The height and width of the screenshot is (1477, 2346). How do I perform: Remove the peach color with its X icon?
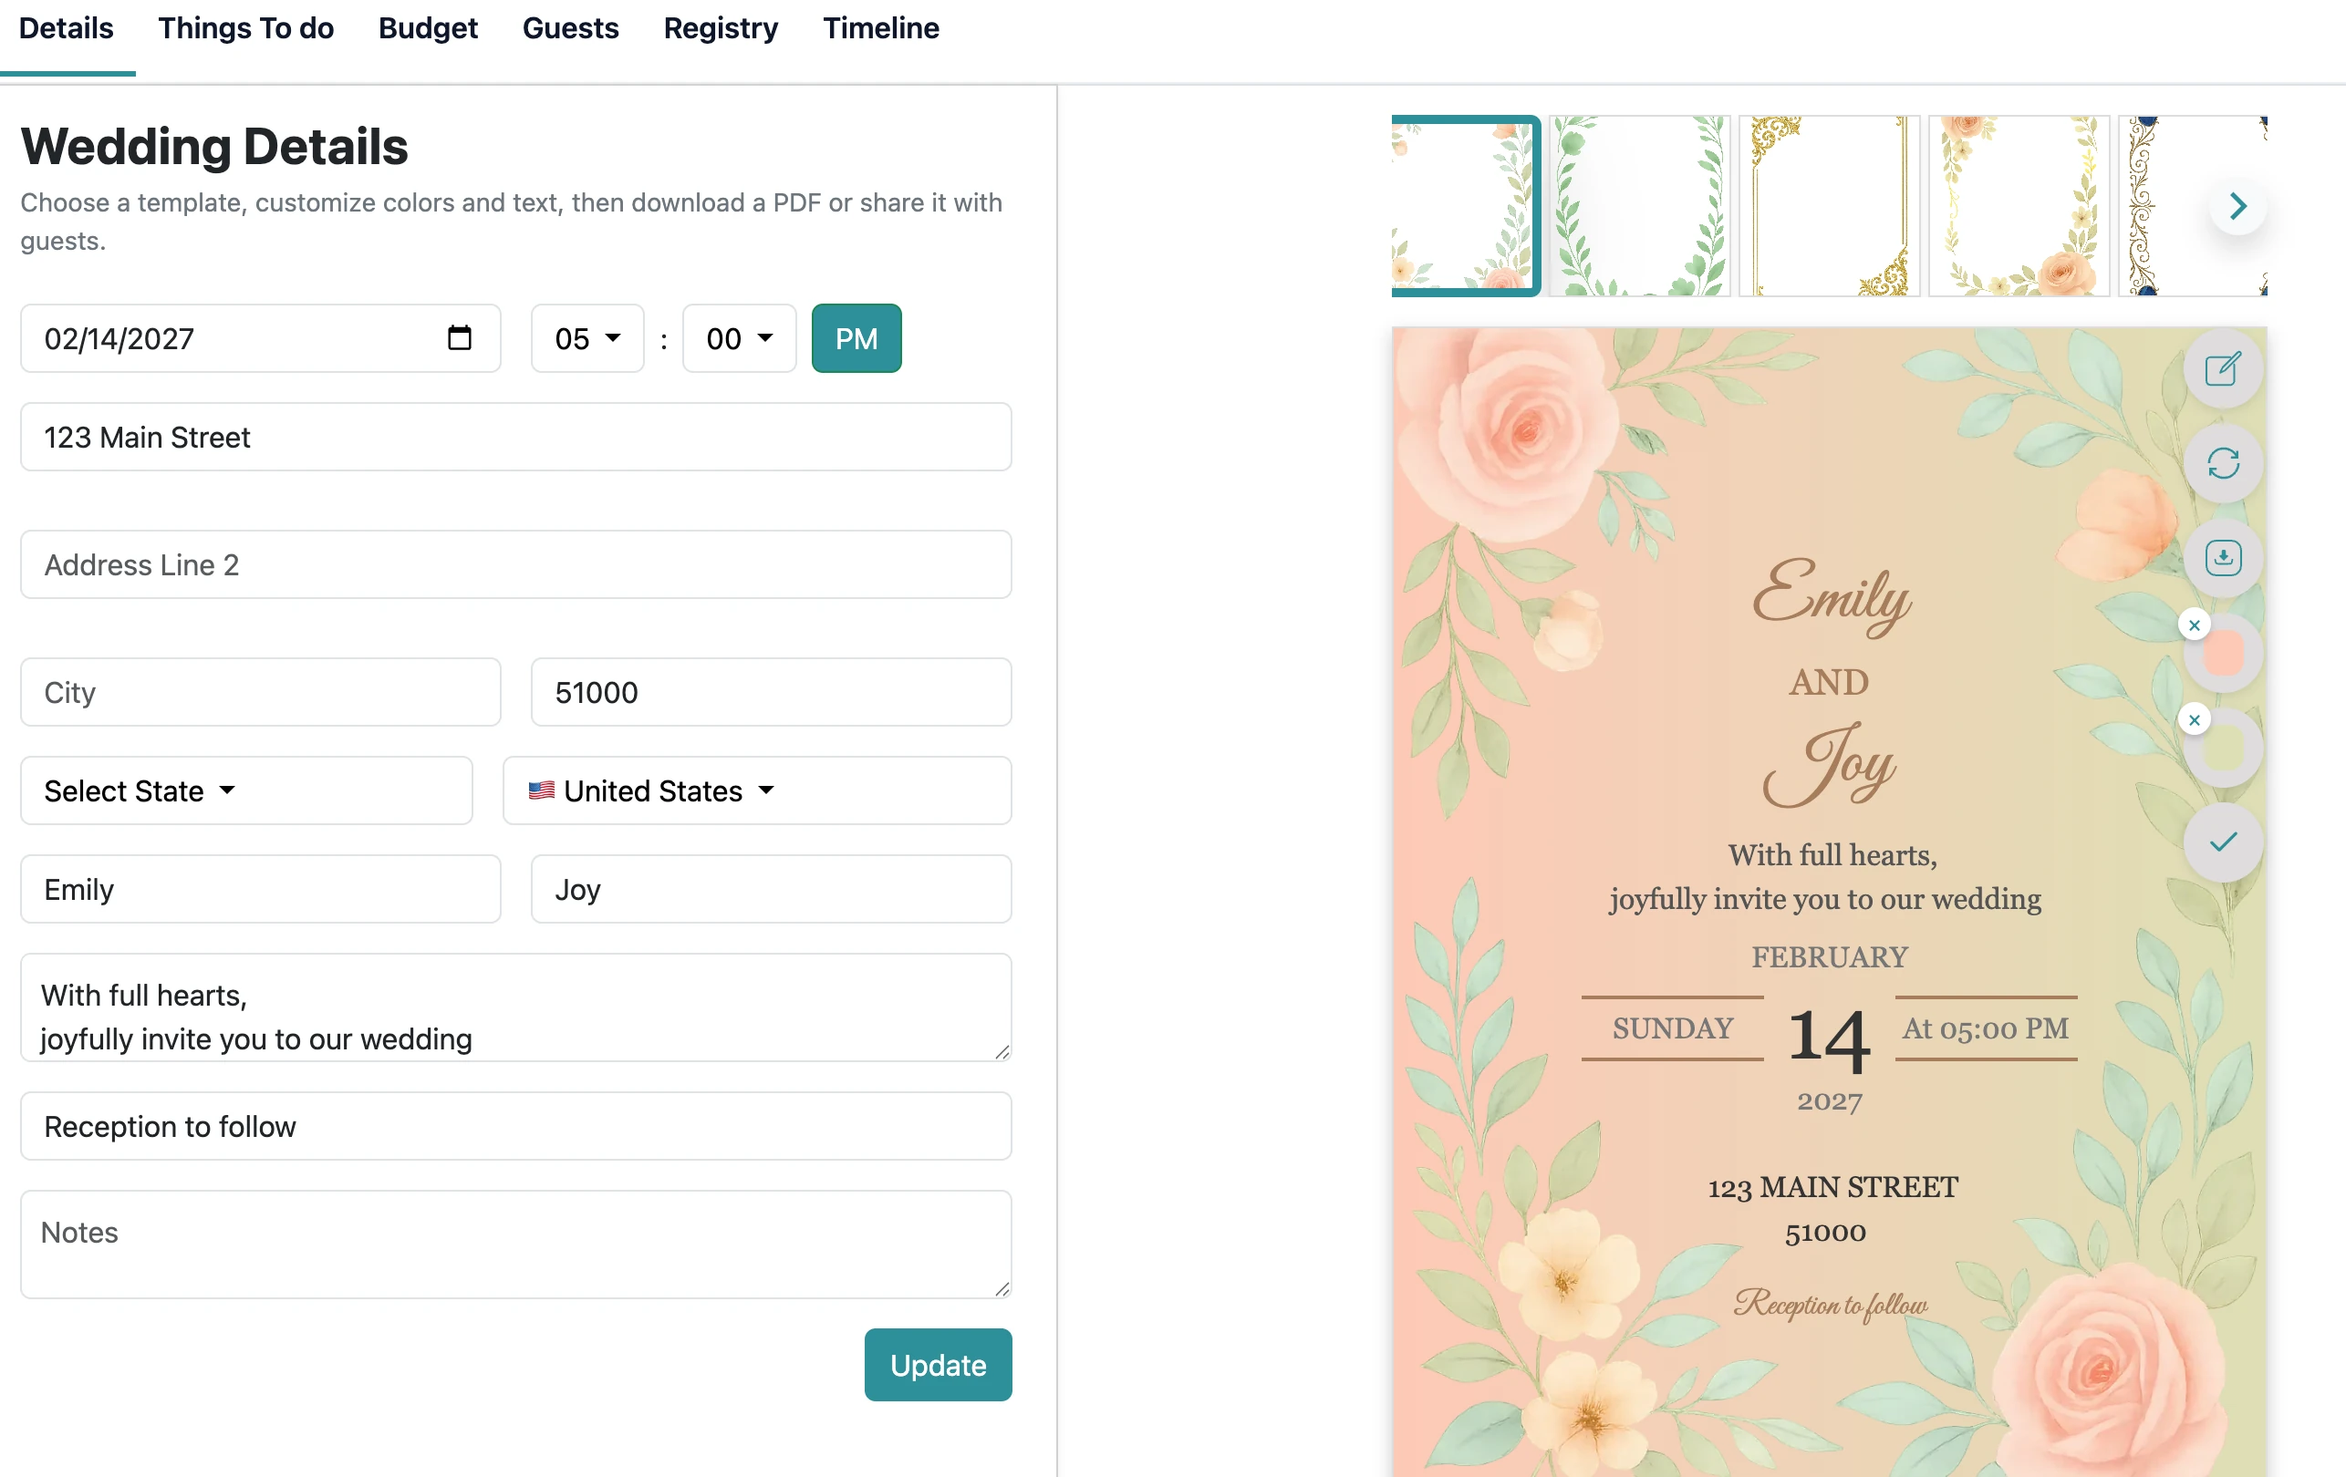click(2195, 625)
